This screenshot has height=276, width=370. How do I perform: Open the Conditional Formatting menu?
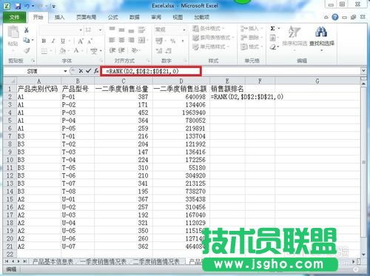(x=209, y=29)
